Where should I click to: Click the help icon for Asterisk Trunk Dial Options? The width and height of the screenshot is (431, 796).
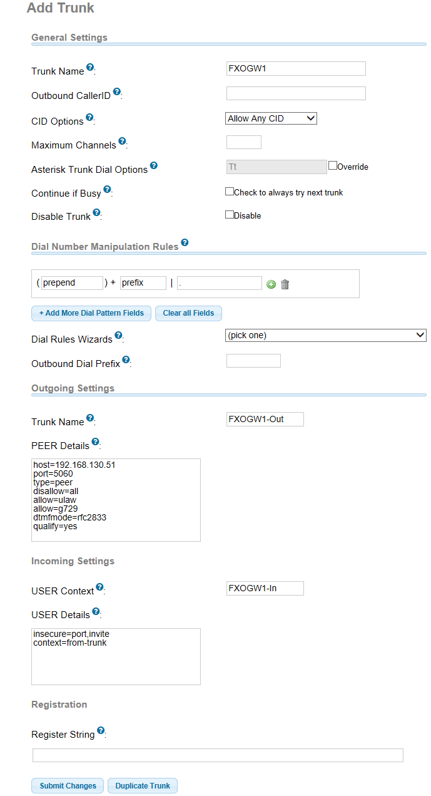pos(154,166)
